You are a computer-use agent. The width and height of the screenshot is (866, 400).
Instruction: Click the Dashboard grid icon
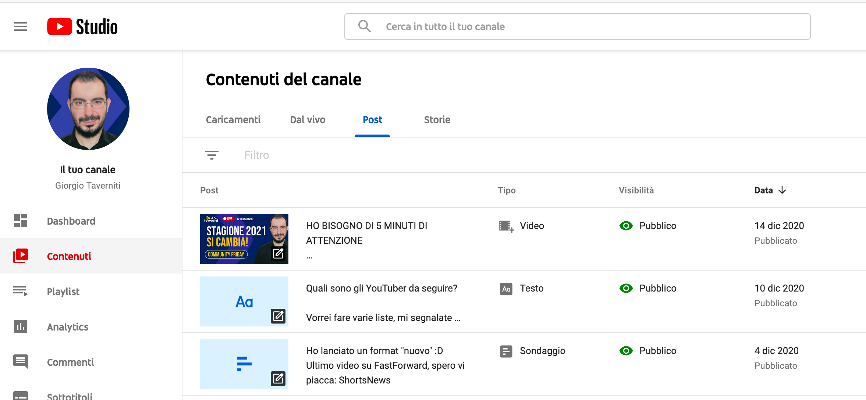pyautogui.click(x=21, y=221)
